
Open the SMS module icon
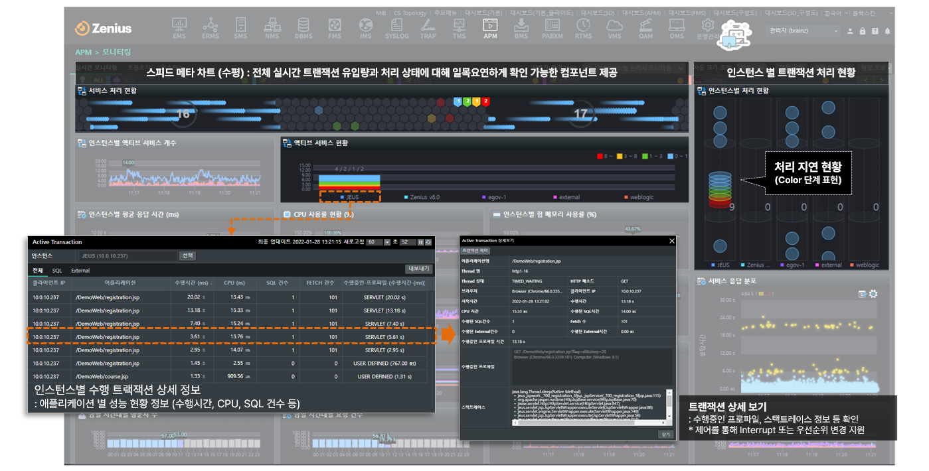pos(240,28)
